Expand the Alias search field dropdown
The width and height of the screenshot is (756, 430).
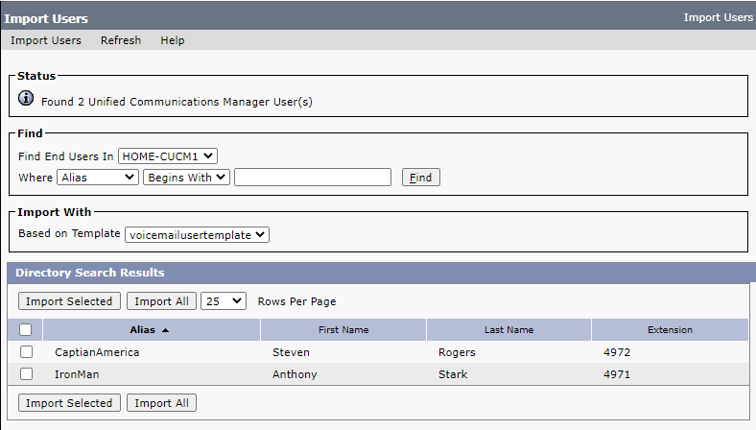point(97,178)
